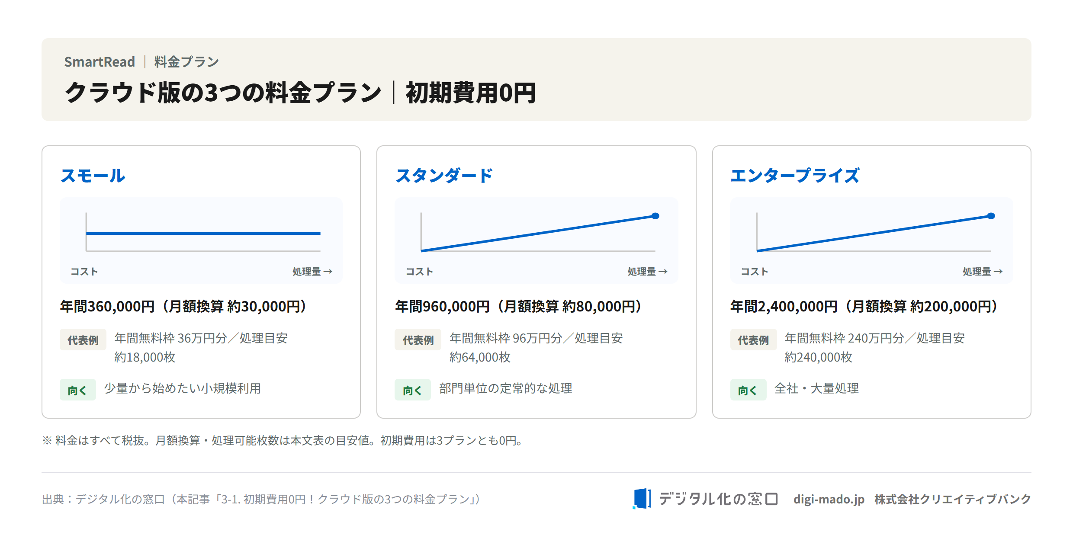Click the price 年間960,000円 text

(442, 306)
